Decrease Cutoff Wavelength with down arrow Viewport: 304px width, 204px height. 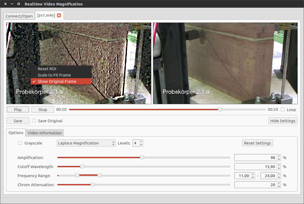pos(279,168)
